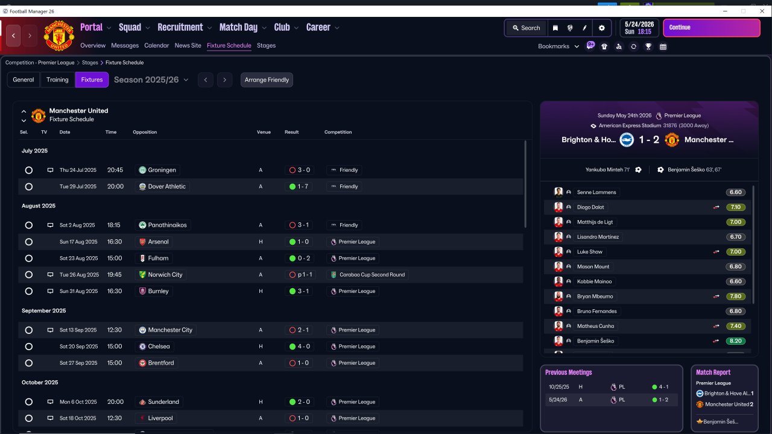Viewport: 772px width, 434px height.
Task: Click the Brighton badge in match header
Action: (627, 140)
